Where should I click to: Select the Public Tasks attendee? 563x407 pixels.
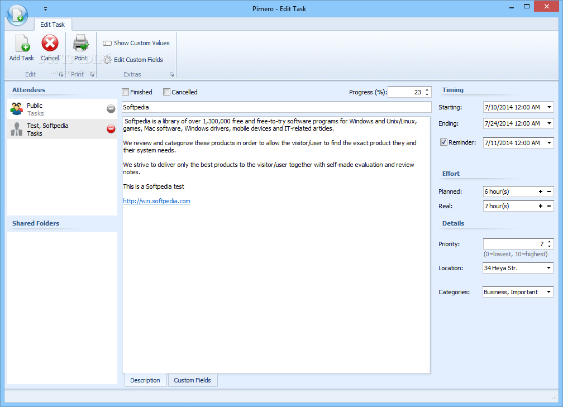(62, 109)
